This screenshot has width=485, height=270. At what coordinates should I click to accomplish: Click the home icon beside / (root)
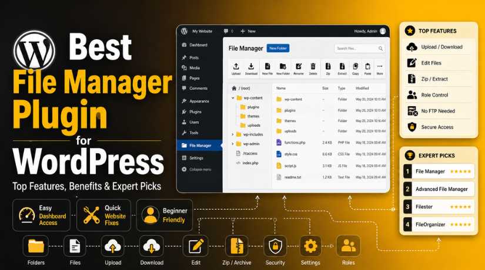click(234, 88)
